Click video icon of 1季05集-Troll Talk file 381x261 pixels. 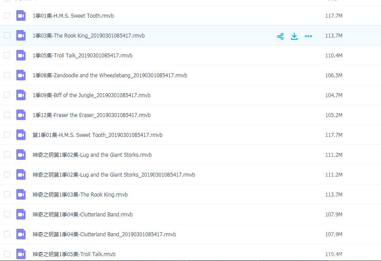click(21, 56)
